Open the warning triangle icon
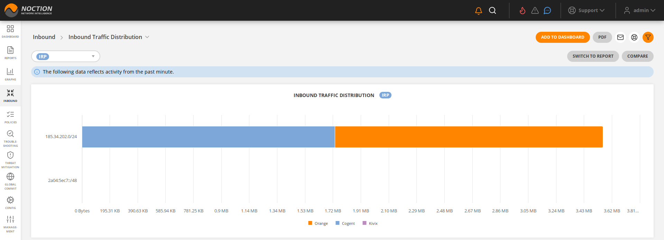The image size is (664, 240). (x=535, y=11)
